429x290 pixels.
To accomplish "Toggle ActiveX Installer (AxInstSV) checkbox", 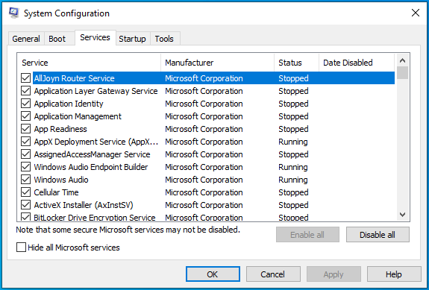I will 25,205.
